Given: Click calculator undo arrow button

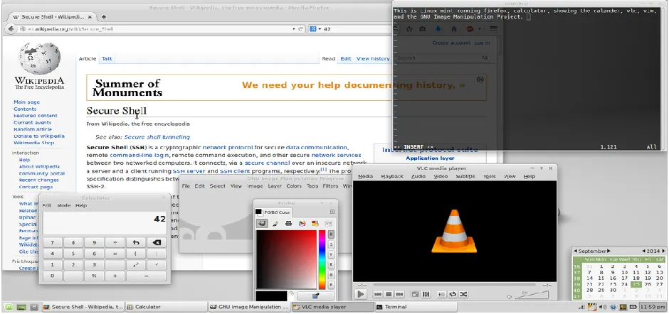Looking at the screenshot, I should pos(136,243).
